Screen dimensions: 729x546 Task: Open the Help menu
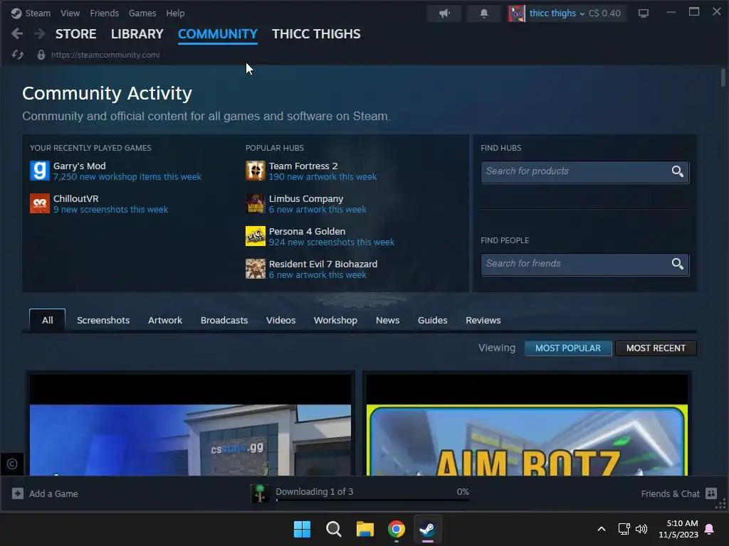[x=175, y=14]
